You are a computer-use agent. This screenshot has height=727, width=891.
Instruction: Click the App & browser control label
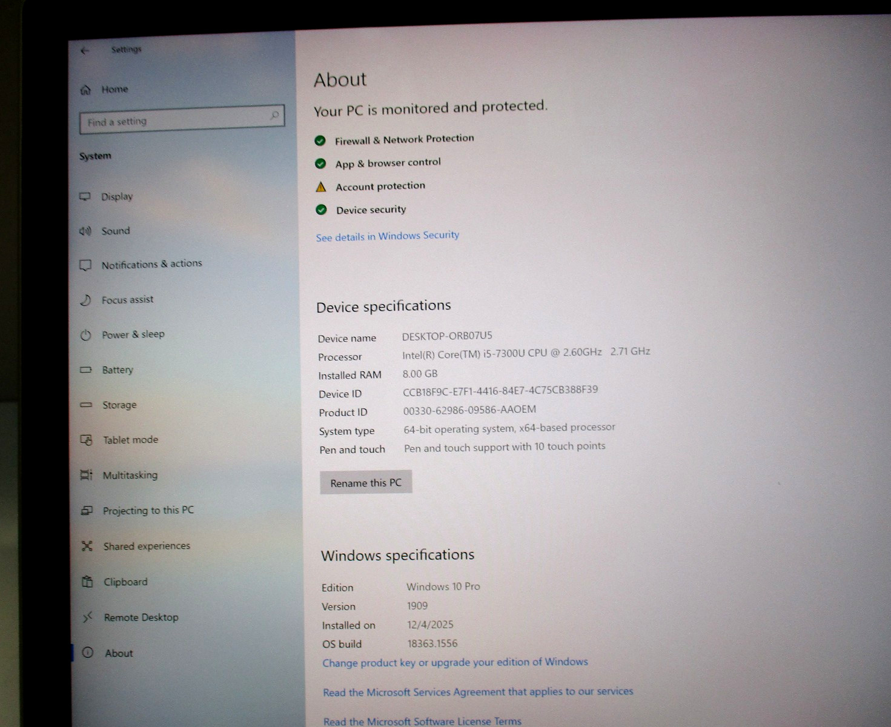tap(388, 163)
